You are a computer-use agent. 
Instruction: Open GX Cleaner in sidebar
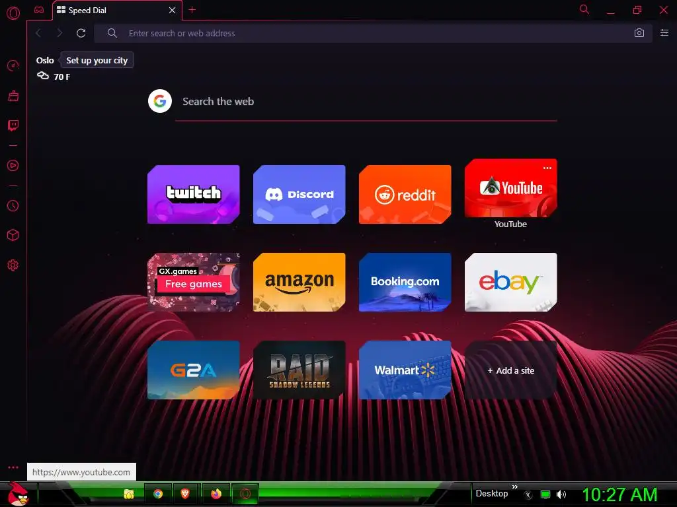13,96
